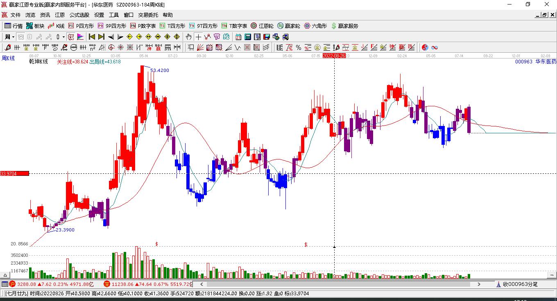Click the 33.9704 price marker
Viewport: 557px width, 301px height.
(14, 173)
